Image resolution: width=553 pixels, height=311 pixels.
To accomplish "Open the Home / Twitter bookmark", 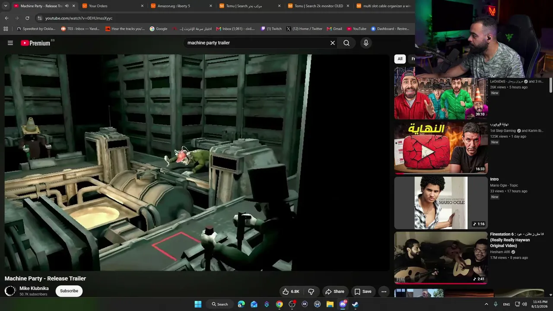I will point(304,29).
